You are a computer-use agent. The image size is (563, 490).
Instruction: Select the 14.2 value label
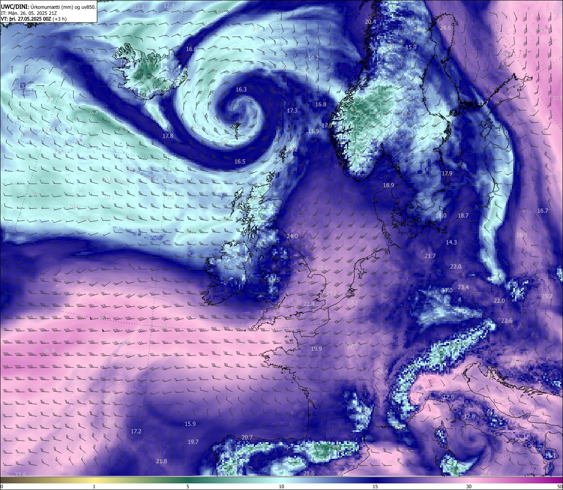(x=313, y=58)
